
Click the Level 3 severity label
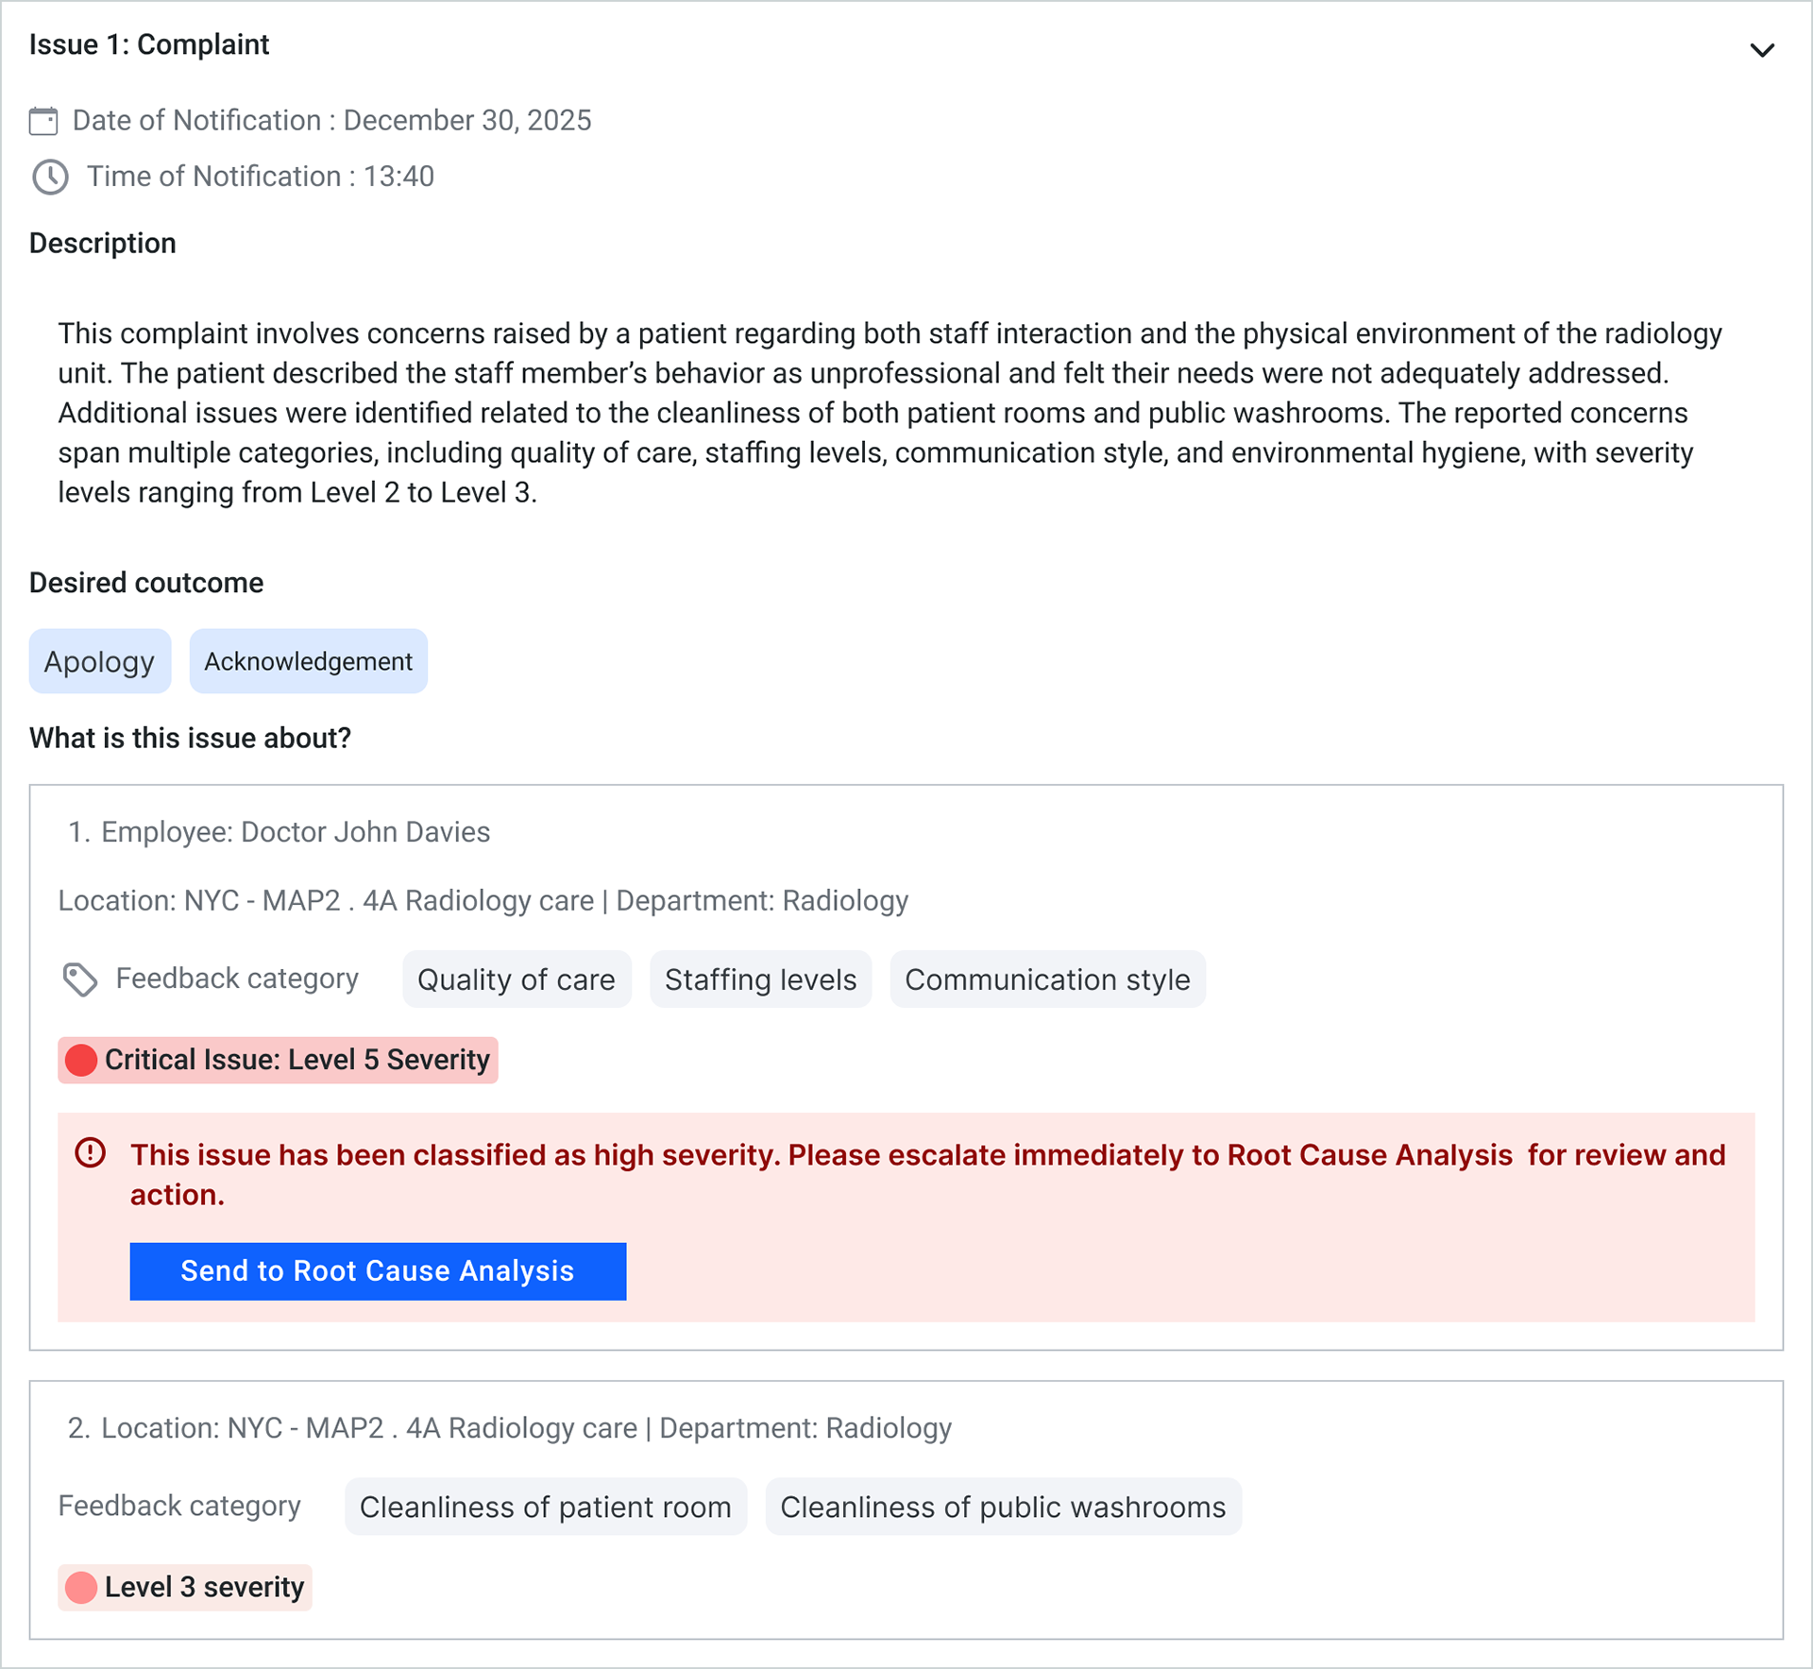(204, 1587)
